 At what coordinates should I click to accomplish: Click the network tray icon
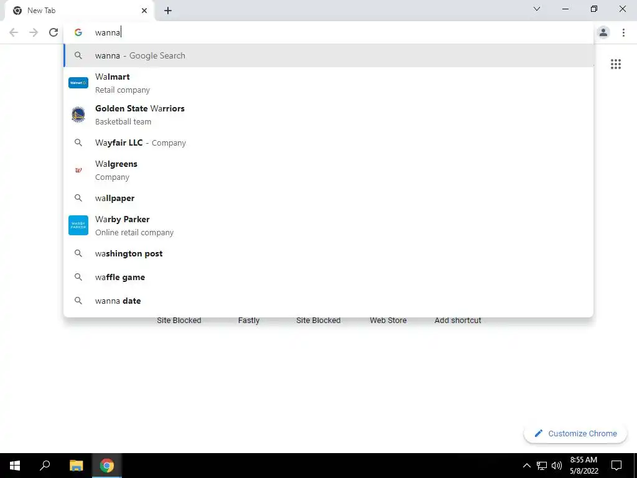pos(542,466)
